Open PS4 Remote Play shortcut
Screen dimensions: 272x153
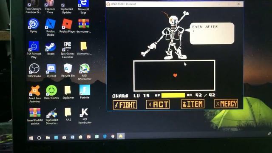click(x=34, y=50)
